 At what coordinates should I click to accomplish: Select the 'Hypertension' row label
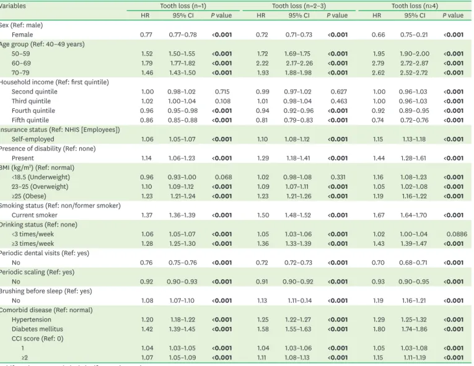[x=32, y=320]
